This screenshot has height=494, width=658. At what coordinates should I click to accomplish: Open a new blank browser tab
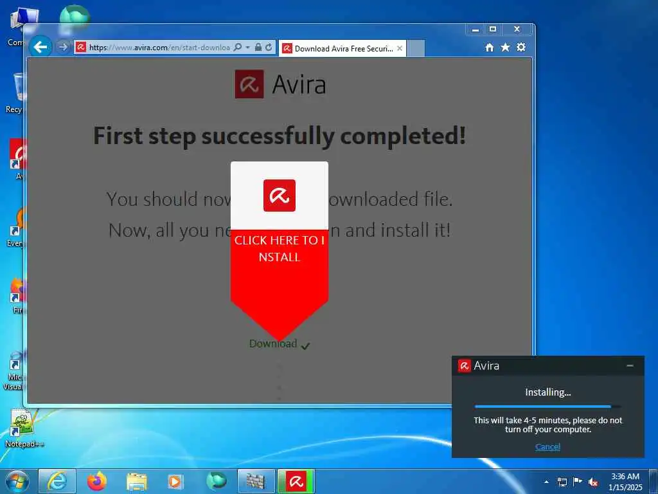[x=416, y=48]
